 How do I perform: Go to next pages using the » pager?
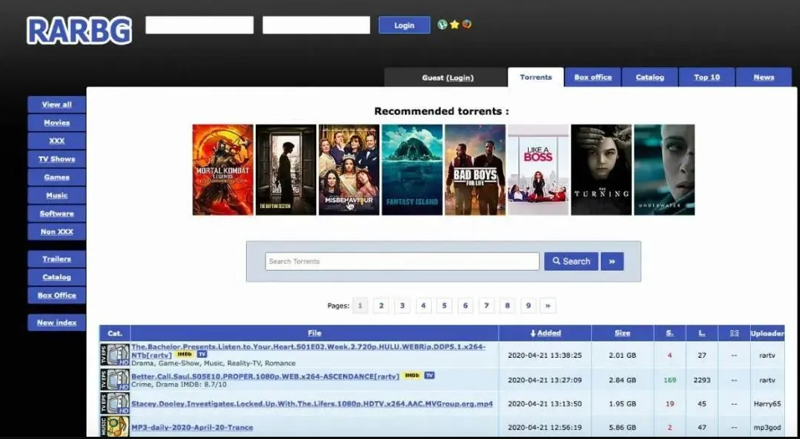click(x=547, y=306)
